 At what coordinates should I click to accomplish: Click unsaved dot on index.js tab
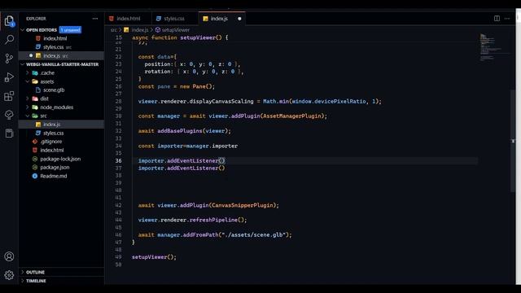239,19
